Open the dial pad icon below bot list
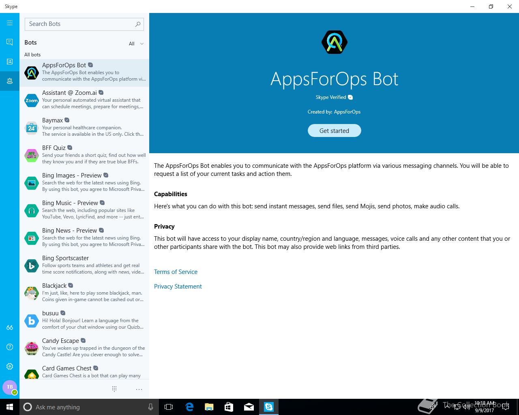The height and width of the screenshot is (415, 519). (x=114, y=389)
